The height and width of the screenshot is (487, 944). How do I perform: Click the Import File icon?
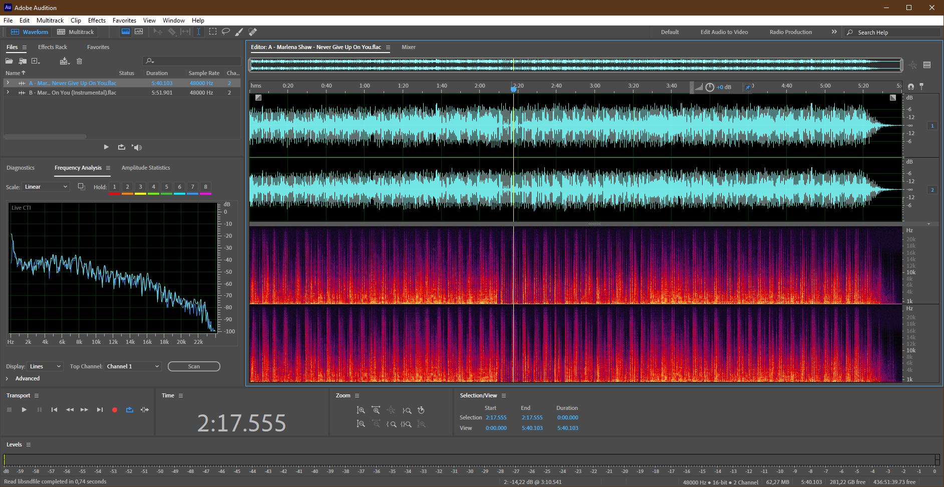point(23,61)
